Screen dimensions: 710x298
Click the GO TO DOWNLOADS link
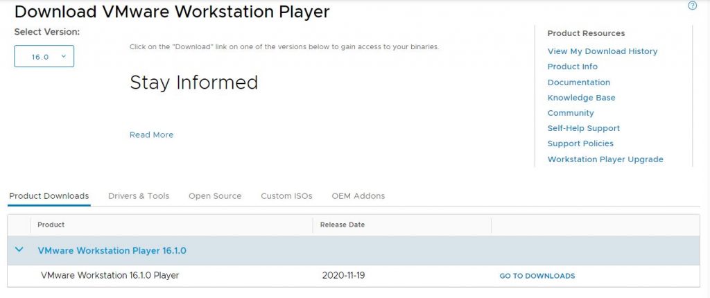(x=537, y=276)
